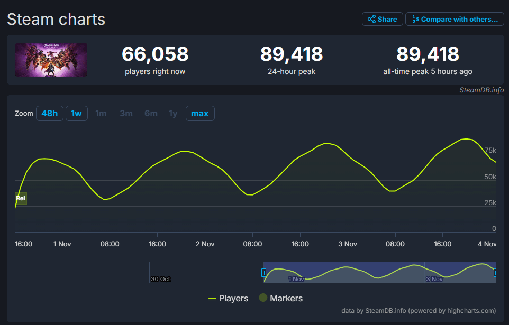Open the data by SteamDB.info credit

point(419,311)
